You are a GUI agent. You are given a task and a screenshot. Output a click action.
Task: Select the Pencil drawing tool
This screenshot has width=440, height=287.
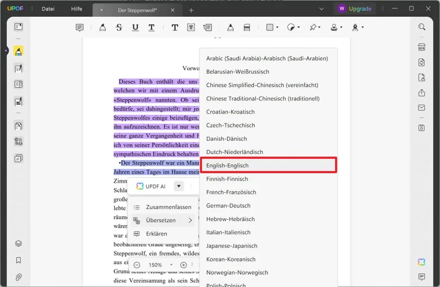tap(230, 27)
